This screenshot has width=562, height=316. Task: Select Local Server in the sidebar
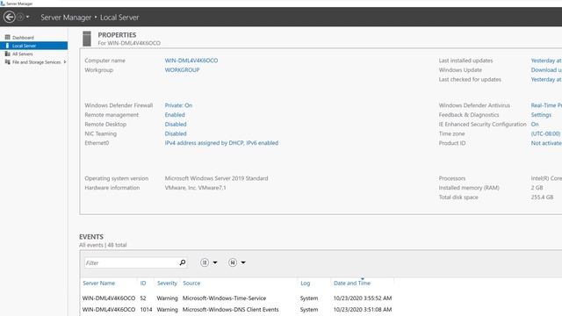(x=33, y=46)
